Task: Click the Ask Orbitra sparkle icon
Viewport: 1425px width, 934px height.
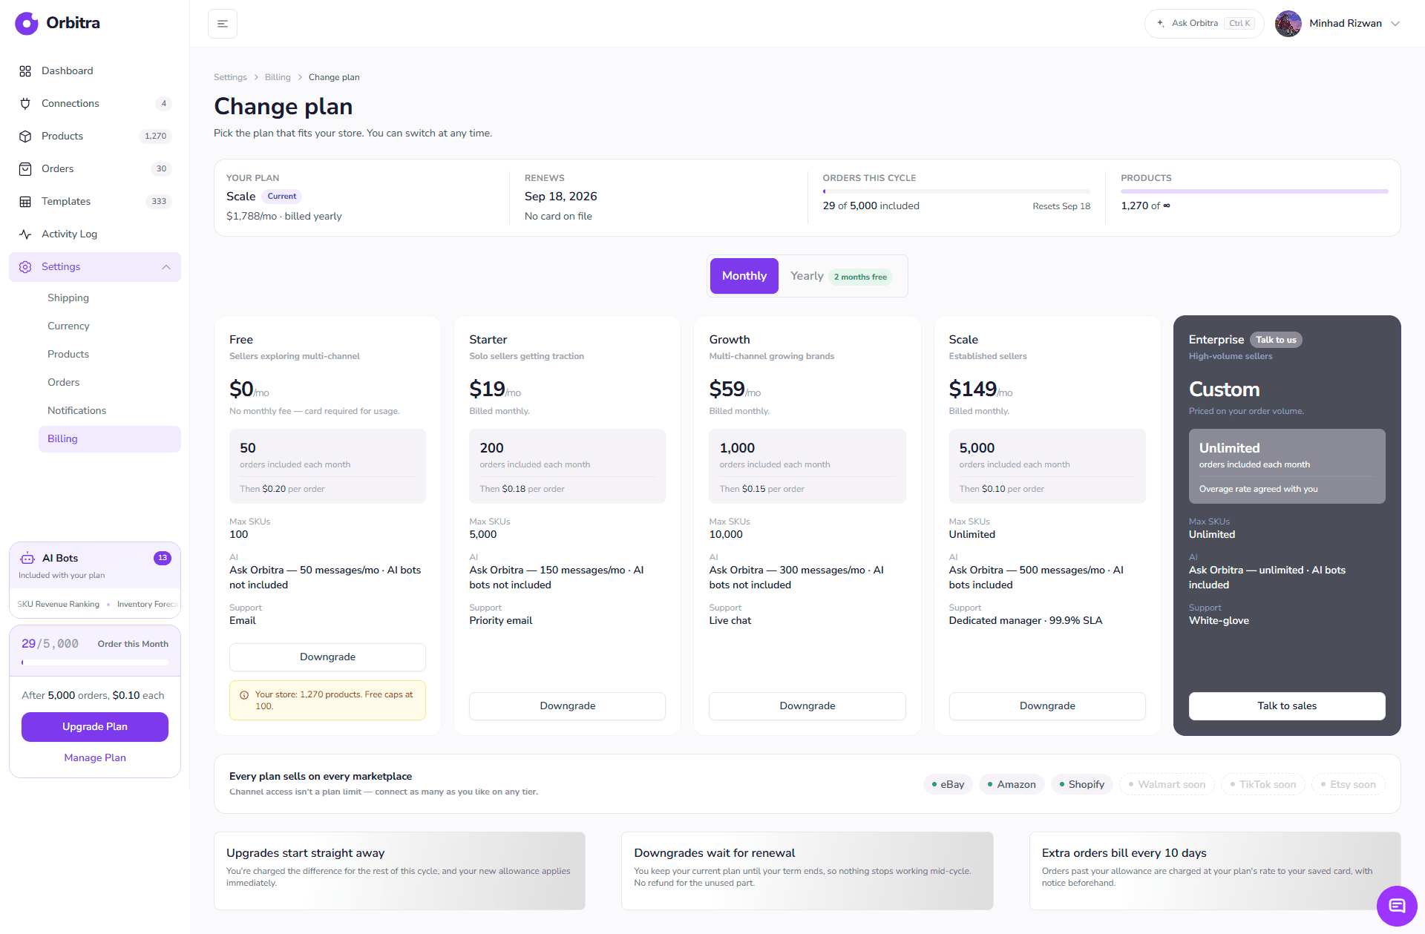Action: pos(1161,24)
